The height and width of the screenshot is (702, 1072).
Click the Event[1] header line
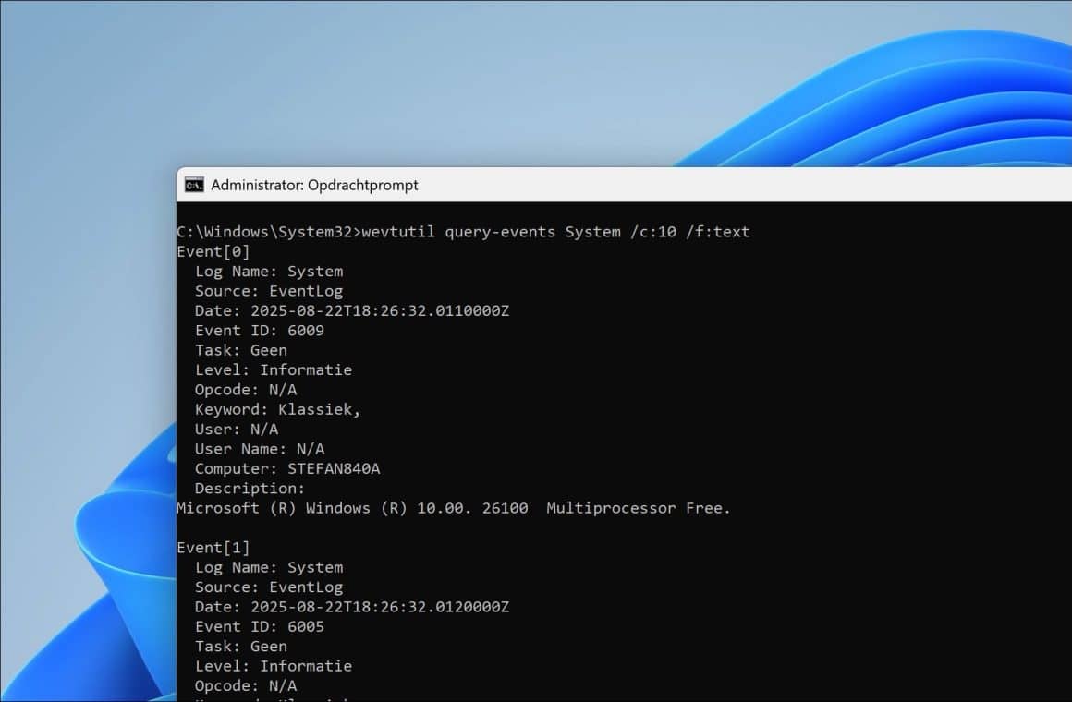[213, 547]
